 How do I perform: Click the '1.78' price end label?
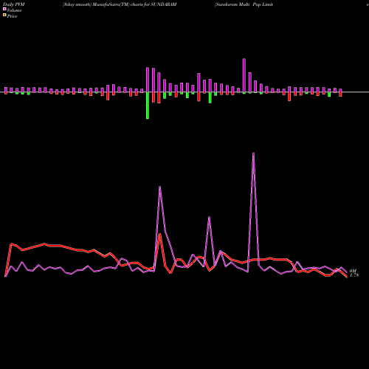click(x=354, y=275)
